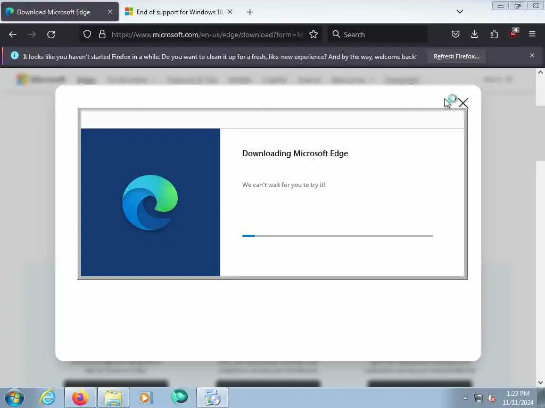The height and width of the screenshot is (408, 545).
Task: Click the Firefox taskbar icon
Action: [80, 397]
